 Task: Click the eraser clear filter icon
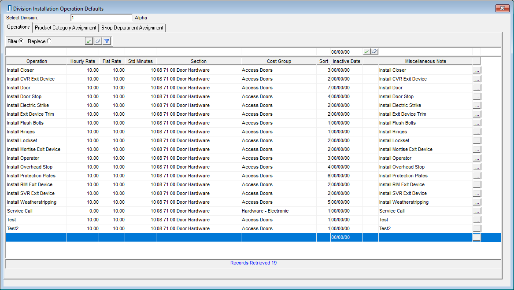pyautogui.click(x=98, y=41)
